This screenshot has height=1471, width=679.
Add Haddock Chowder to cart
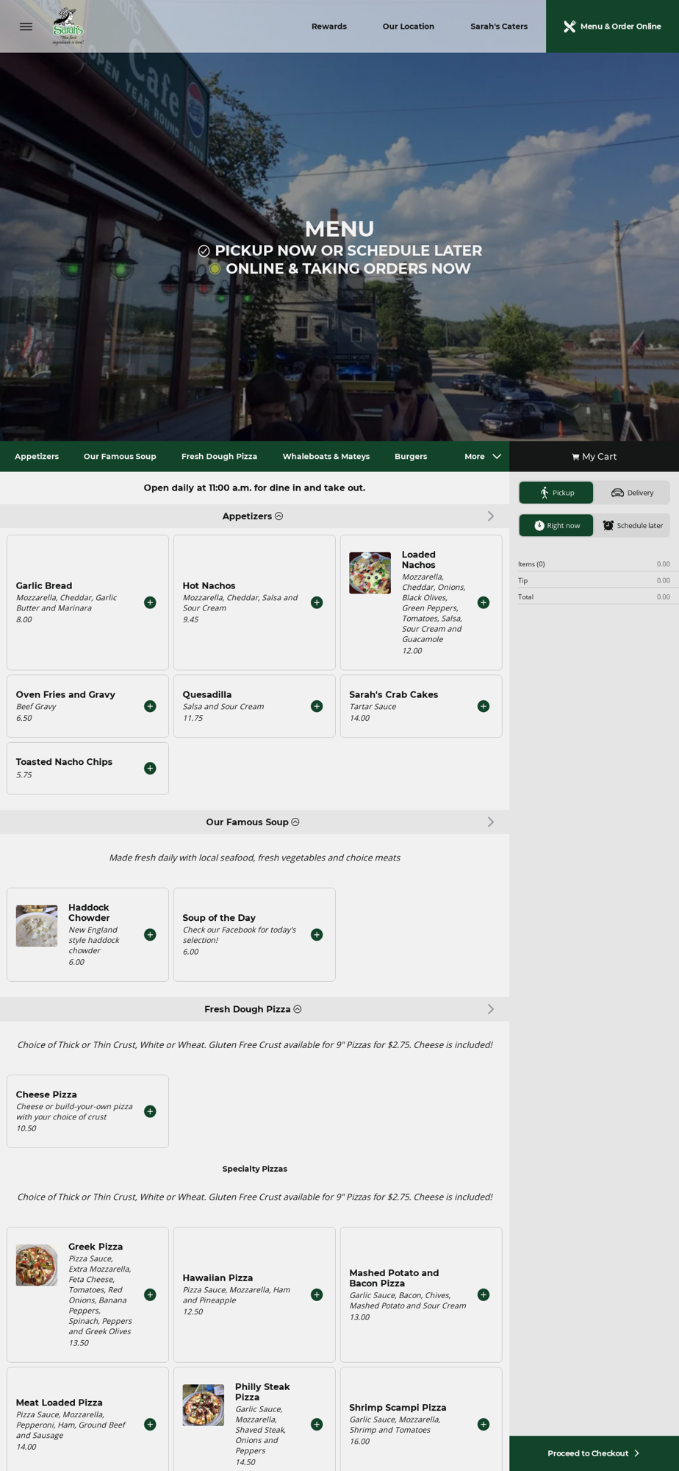tap(150, 935)
